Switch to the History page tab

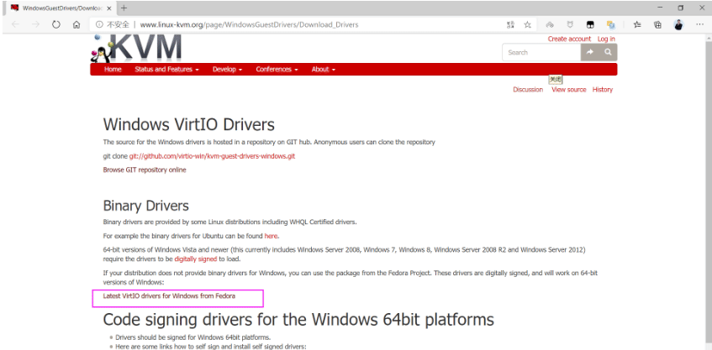[x=602, y=90]
